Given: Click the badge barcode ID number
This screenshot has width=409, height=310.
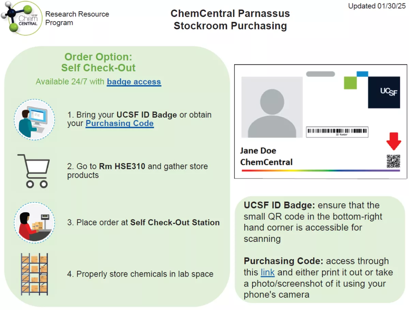Looking at the screenshot, I should [x=337, y=132].
